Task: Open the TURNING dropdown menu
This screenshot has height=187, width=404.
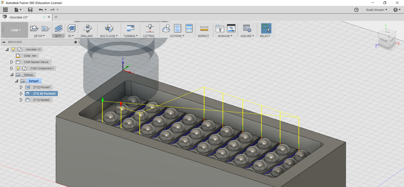Action: point(131,36)
